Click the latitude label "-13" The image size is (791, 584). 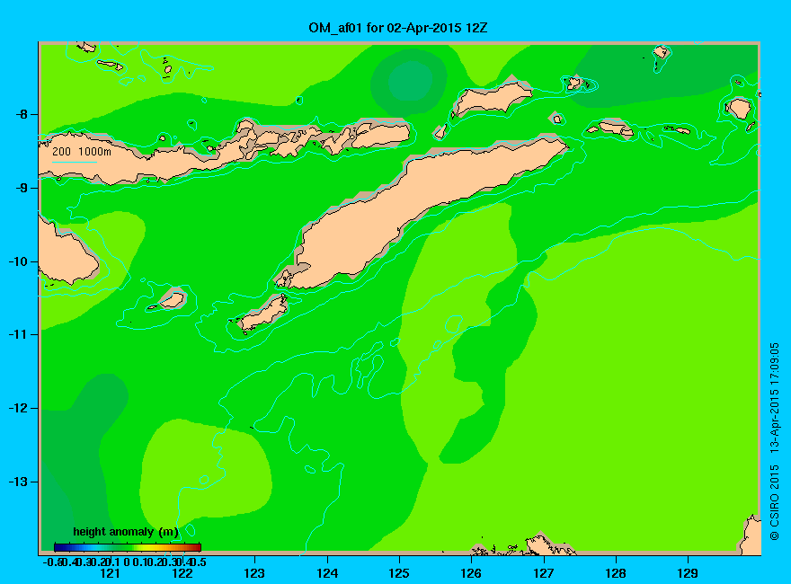[18, 482]
